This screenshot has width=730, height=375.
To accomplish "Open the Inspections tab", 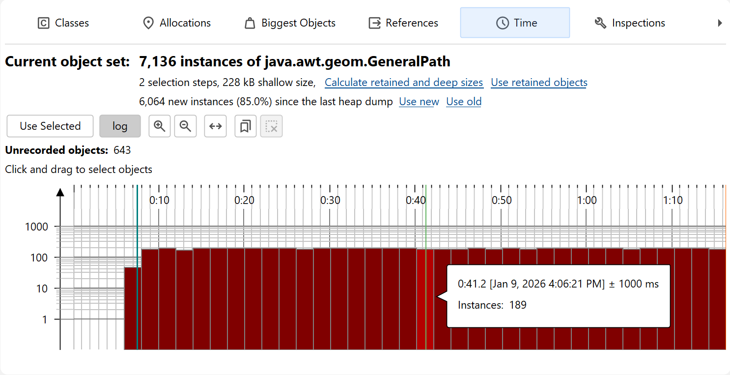I will (x=629, y=23).
